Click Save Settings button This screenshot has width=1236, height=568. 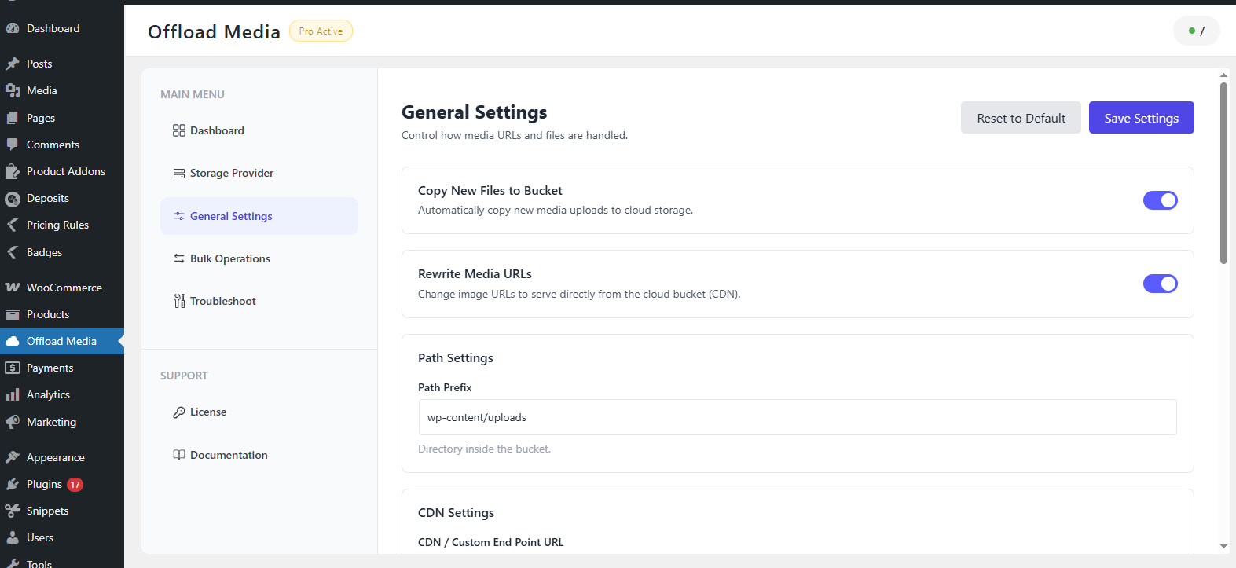coord(1141,118)
